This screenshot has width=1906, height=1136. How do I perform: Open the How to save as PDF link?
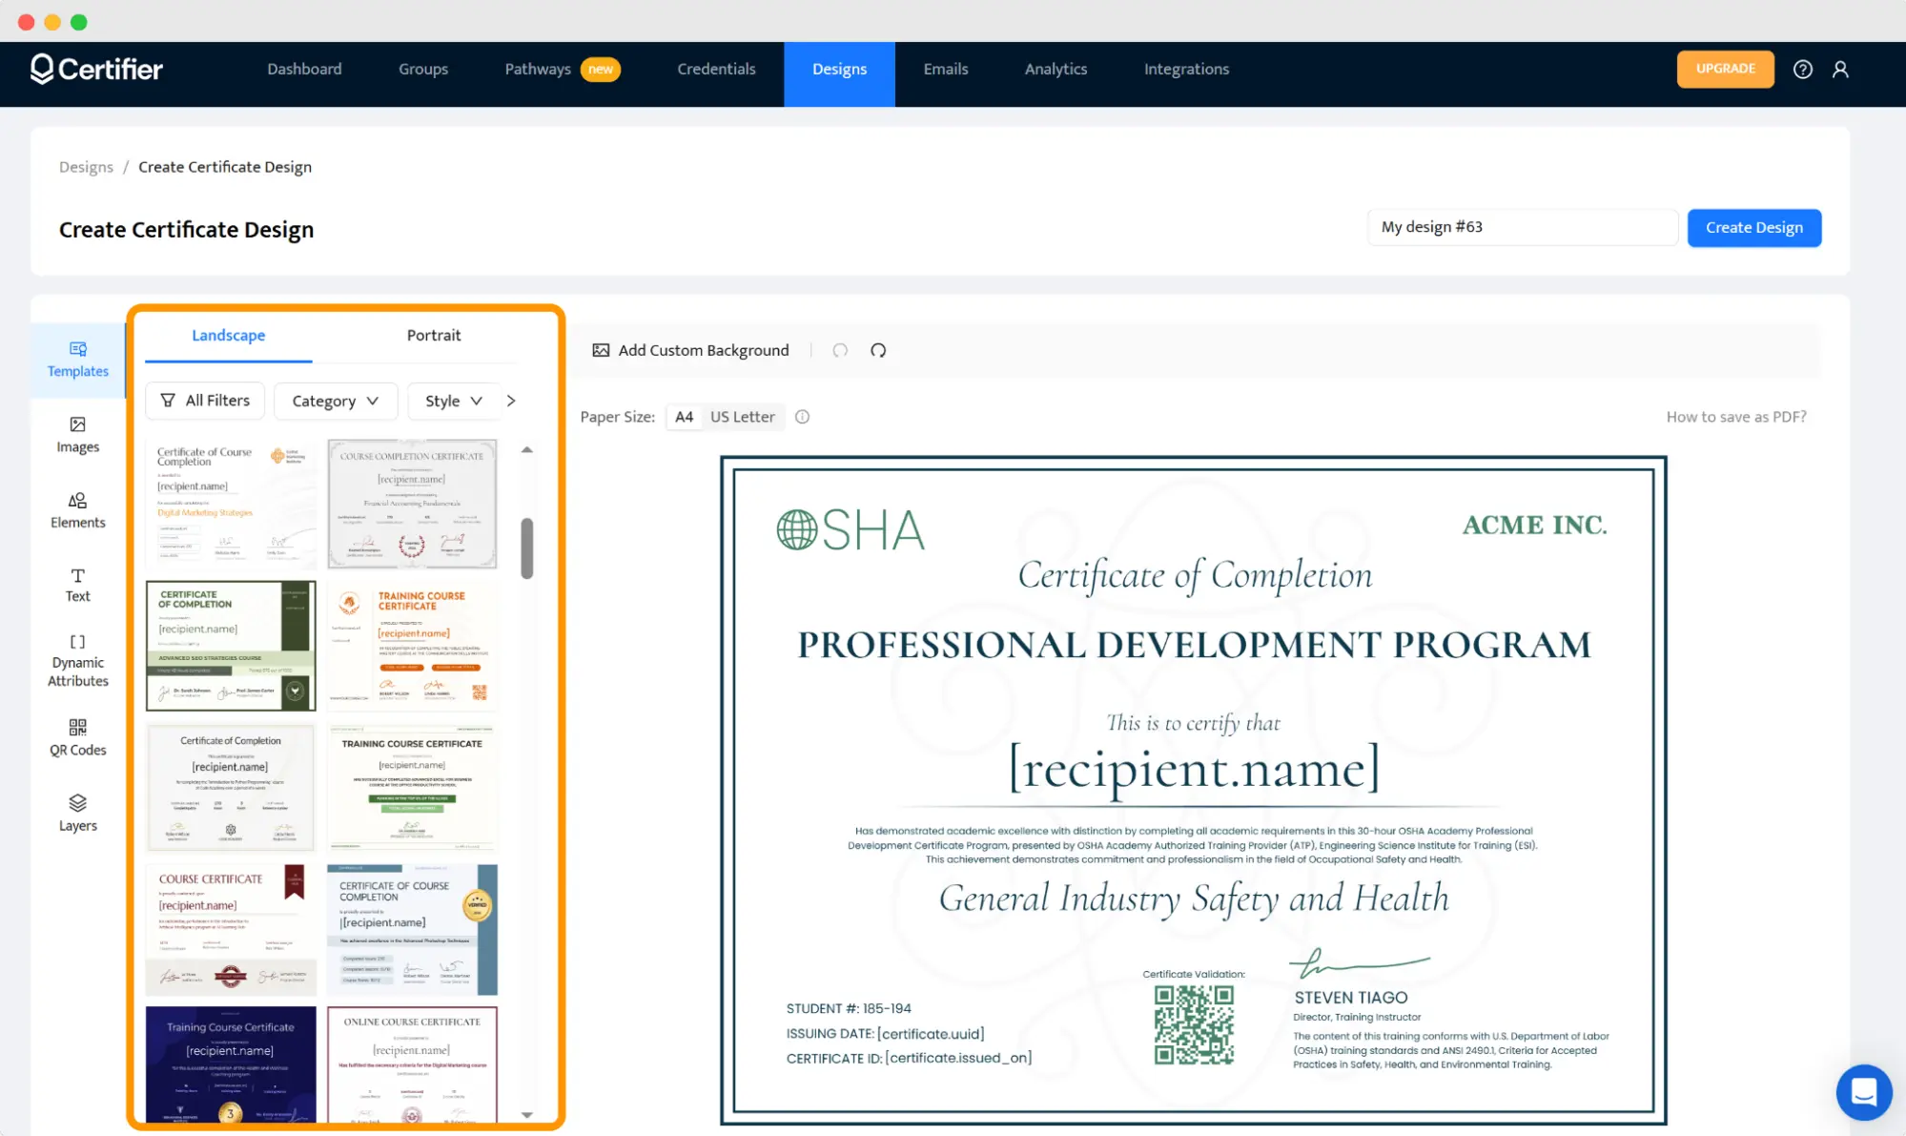point(1735,417)
